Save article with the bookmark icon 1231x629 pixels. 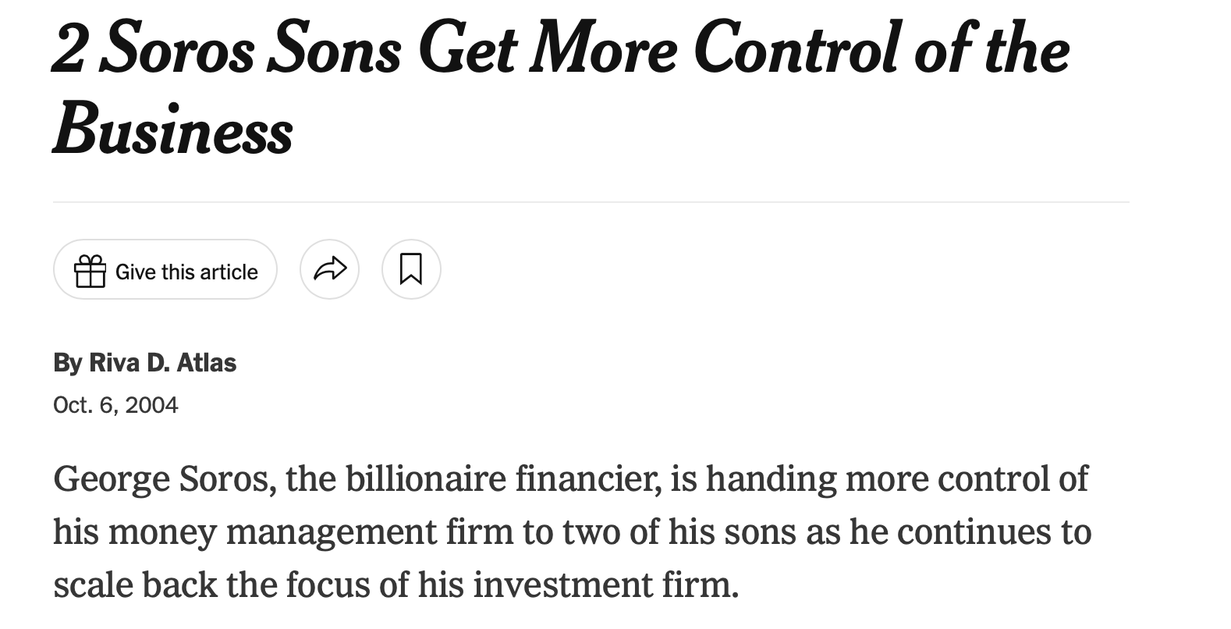tap(411, 269)
